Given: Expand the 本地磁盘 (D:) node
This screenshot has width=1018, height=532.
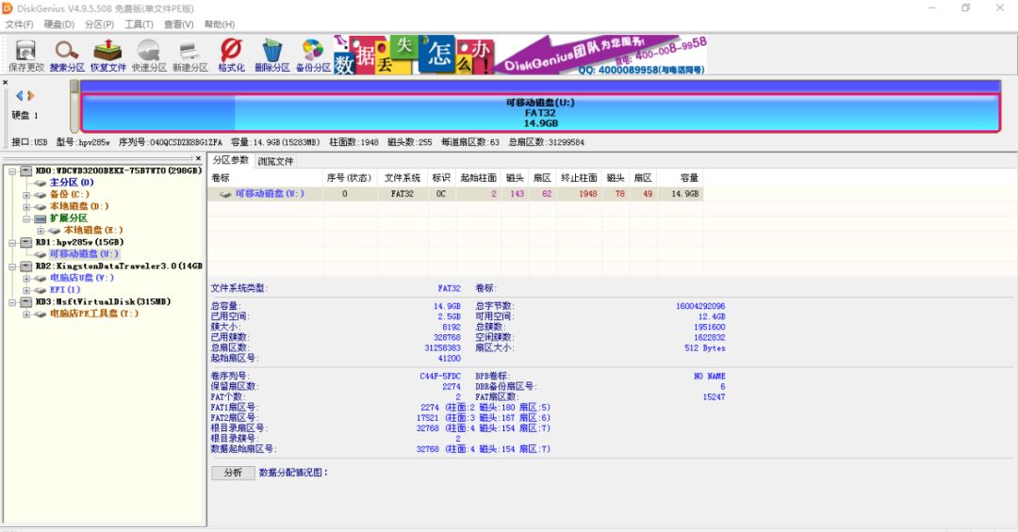Looking at the screenshot, I should pos(26,207).
